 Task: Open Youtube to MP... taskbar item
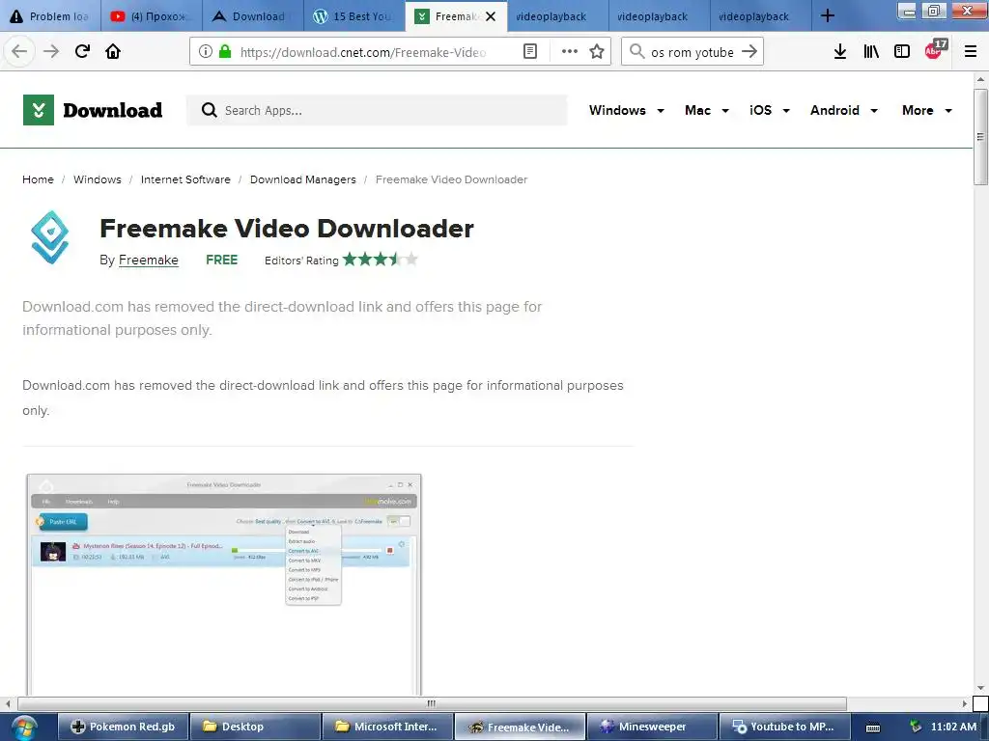(x=784, y=727)
